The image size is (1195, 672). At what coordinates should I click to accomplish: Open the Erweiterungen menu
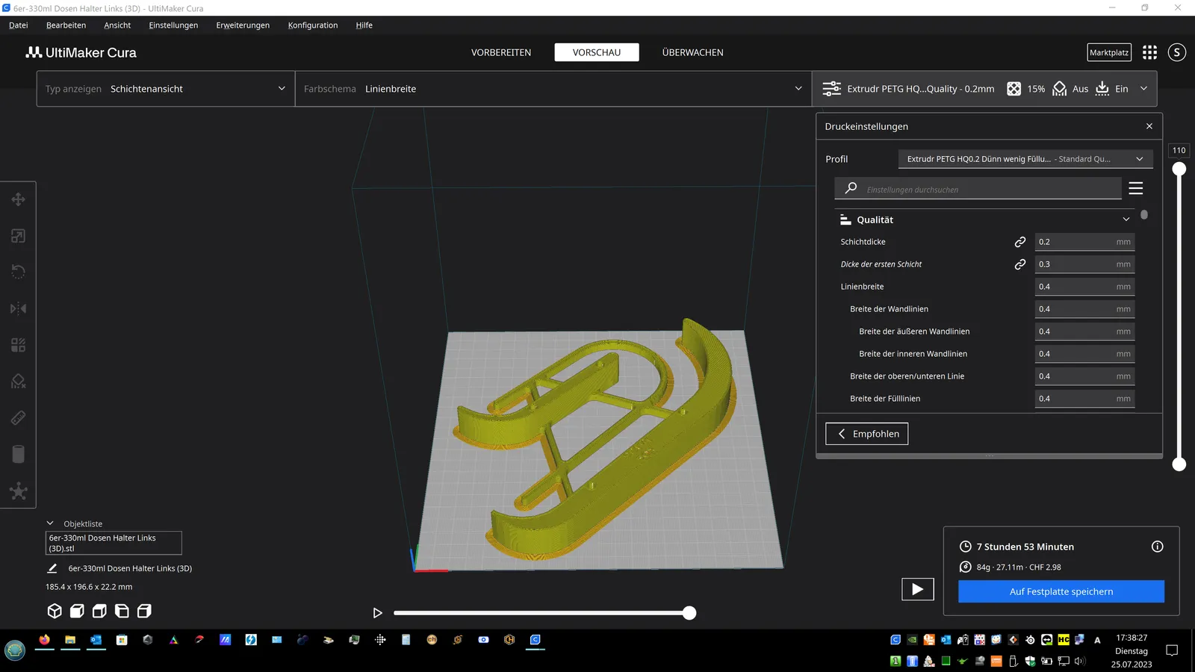coord(243,25)
